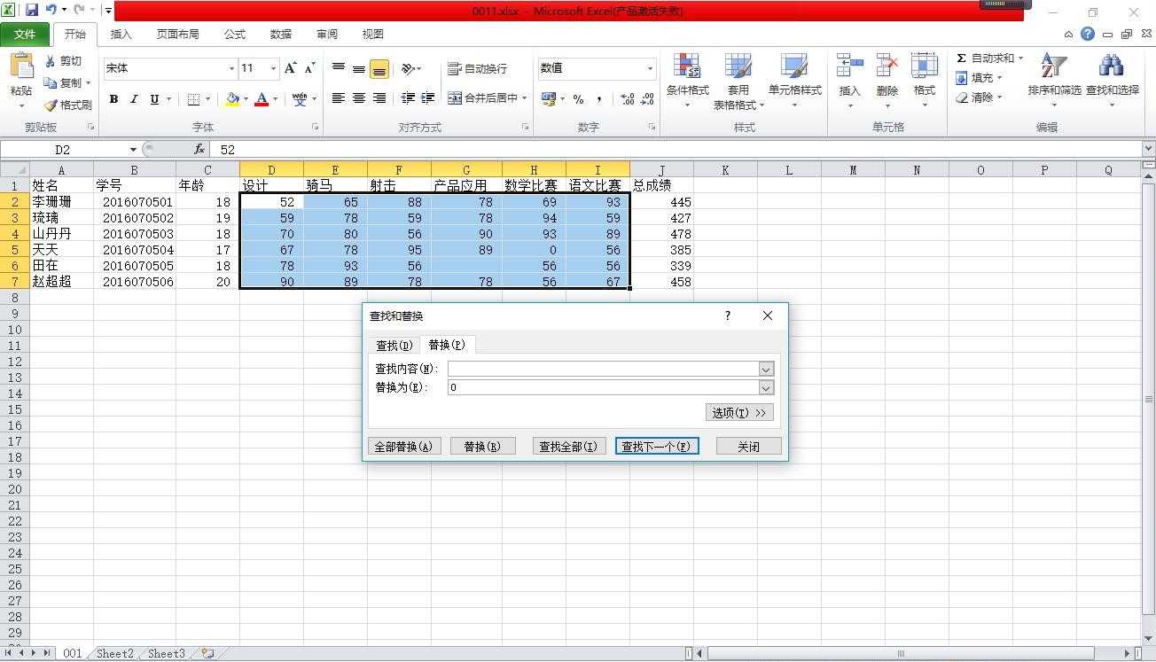Viewport: 1156px width, 662px height.
Task: Set middle vertical alignment
Action: [x=359, y=68]
